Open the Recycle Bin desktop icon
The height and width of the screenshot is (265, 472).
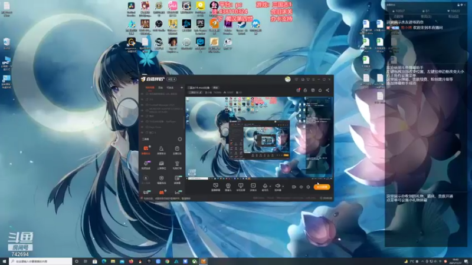pyautogui.click(x=6, y=44)
